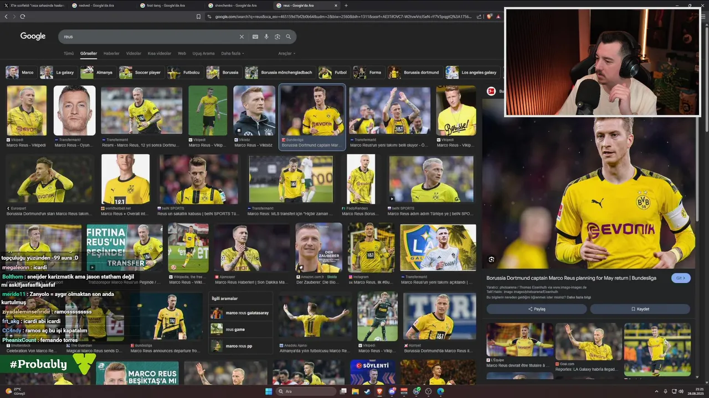Open the on-screen keyboard input tool
Viewport: 709px width, 398px height.
click(255, 37)
